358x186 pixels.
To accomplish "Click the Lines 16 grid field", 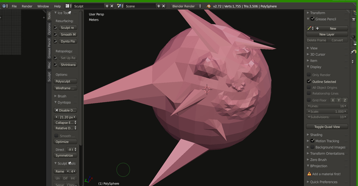I will pyautogui.click(x=327, y=106).
